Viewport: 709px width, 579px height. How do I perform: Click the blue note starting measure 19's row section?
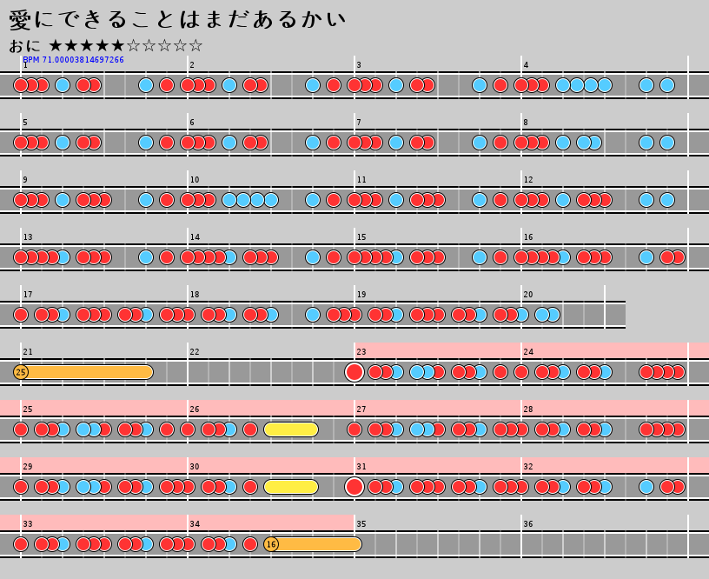(313, 315)
